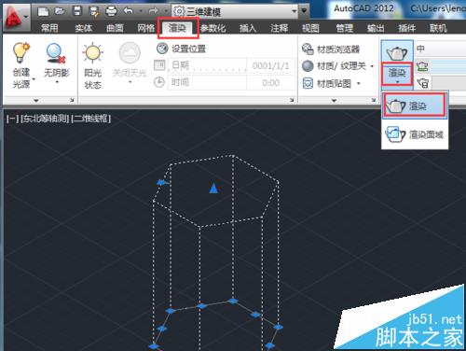466x351 pixels.
Task: Open the 视图 ribbon tab
Action: coord(310,28)
